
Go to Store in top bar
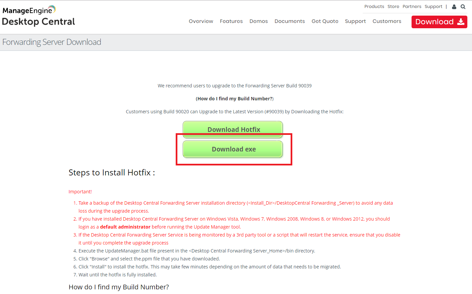point(393,7)
